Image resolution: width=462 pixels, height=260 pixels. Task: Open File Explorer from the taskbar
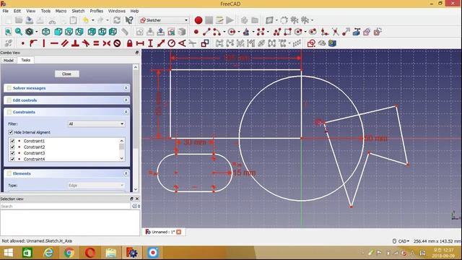(110, 253)
